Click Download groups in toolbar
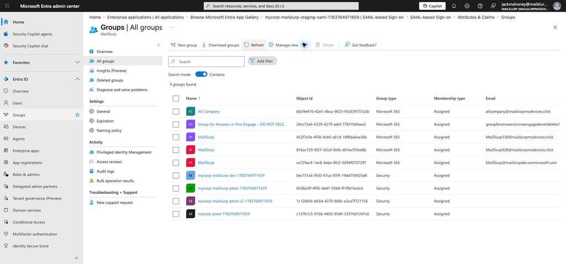Screen dimensions: 566x264 [220, 45]
